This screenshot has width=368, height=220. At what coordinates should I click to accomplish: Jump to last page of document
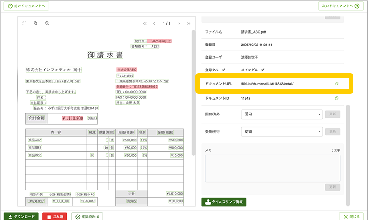coord(189,23)
